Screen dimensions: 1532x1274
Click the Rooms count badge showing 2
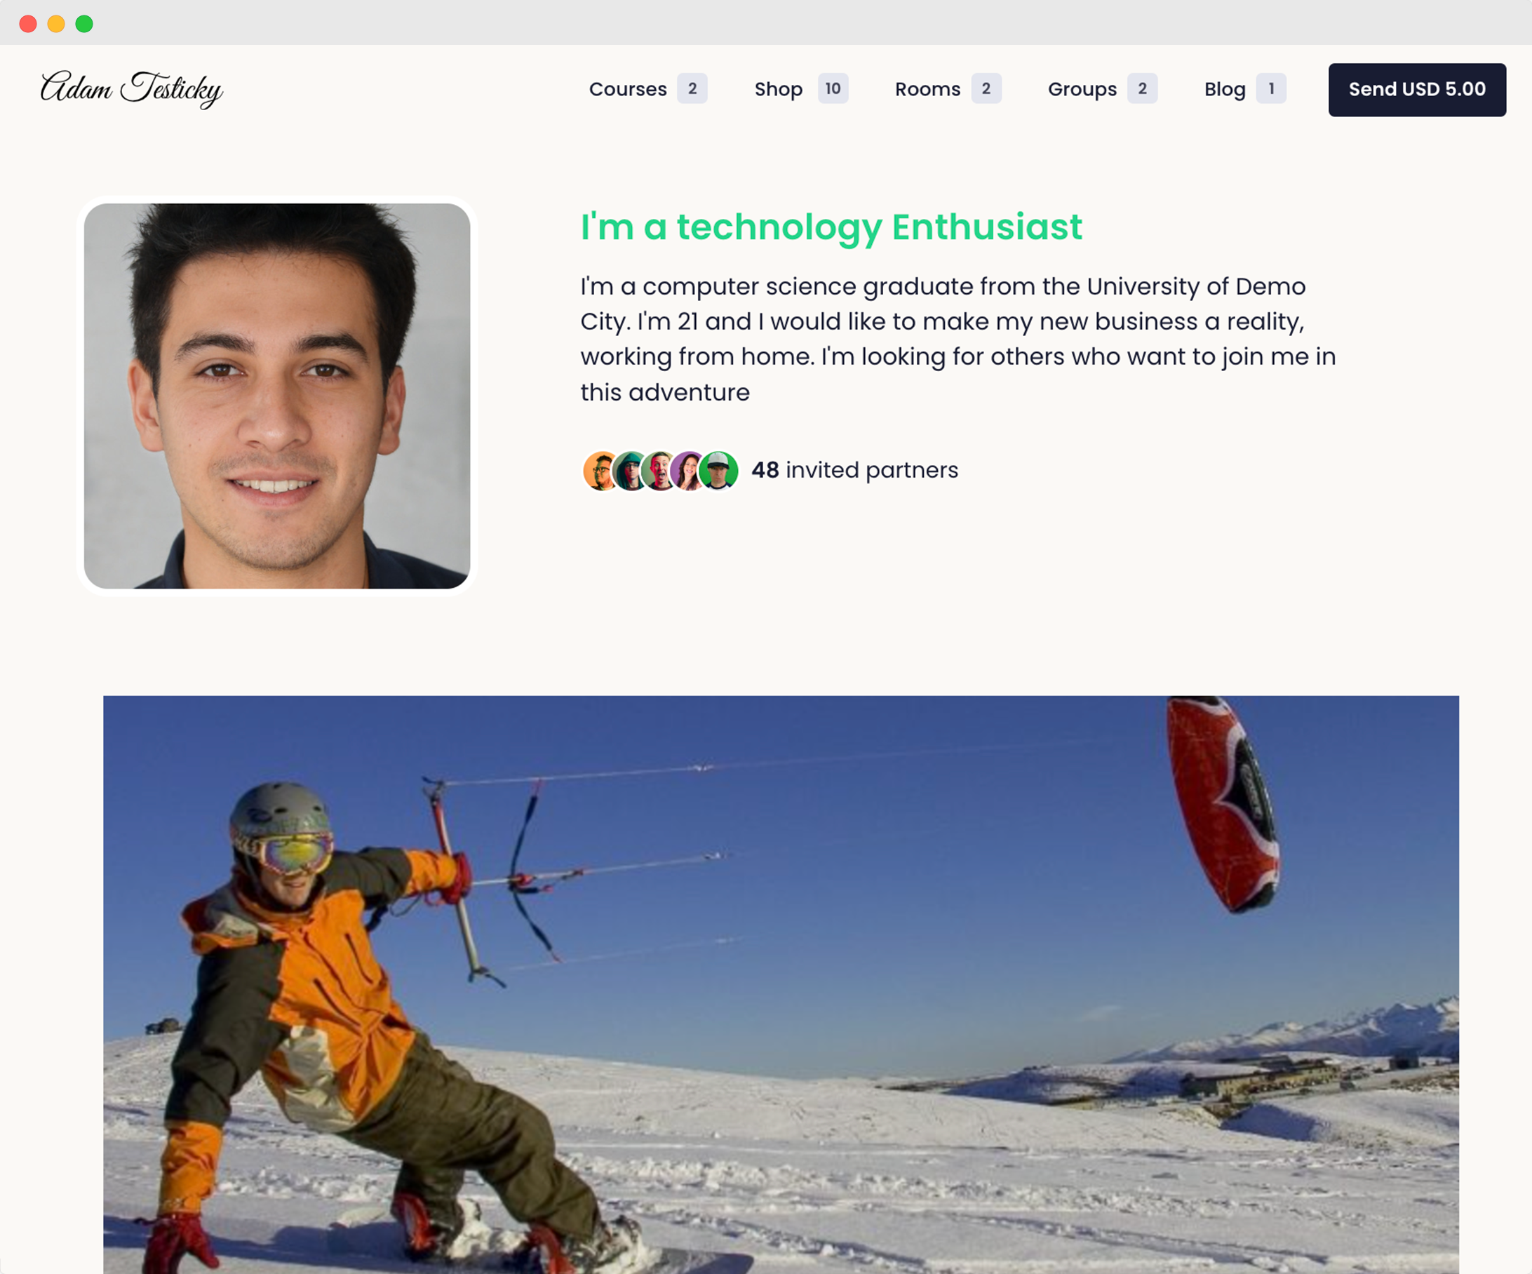tap(986, 88)
